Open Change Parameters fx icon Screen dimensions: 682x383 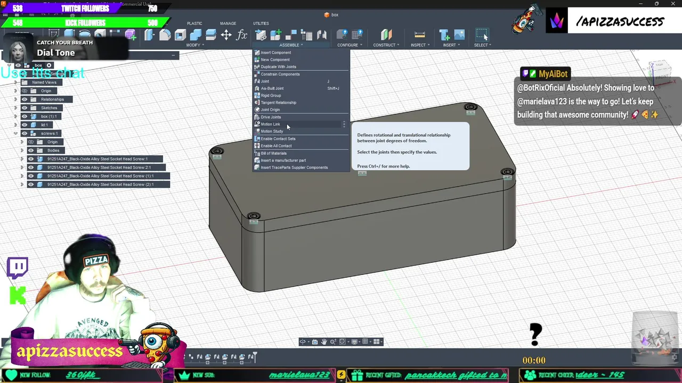tap(242, 35)
